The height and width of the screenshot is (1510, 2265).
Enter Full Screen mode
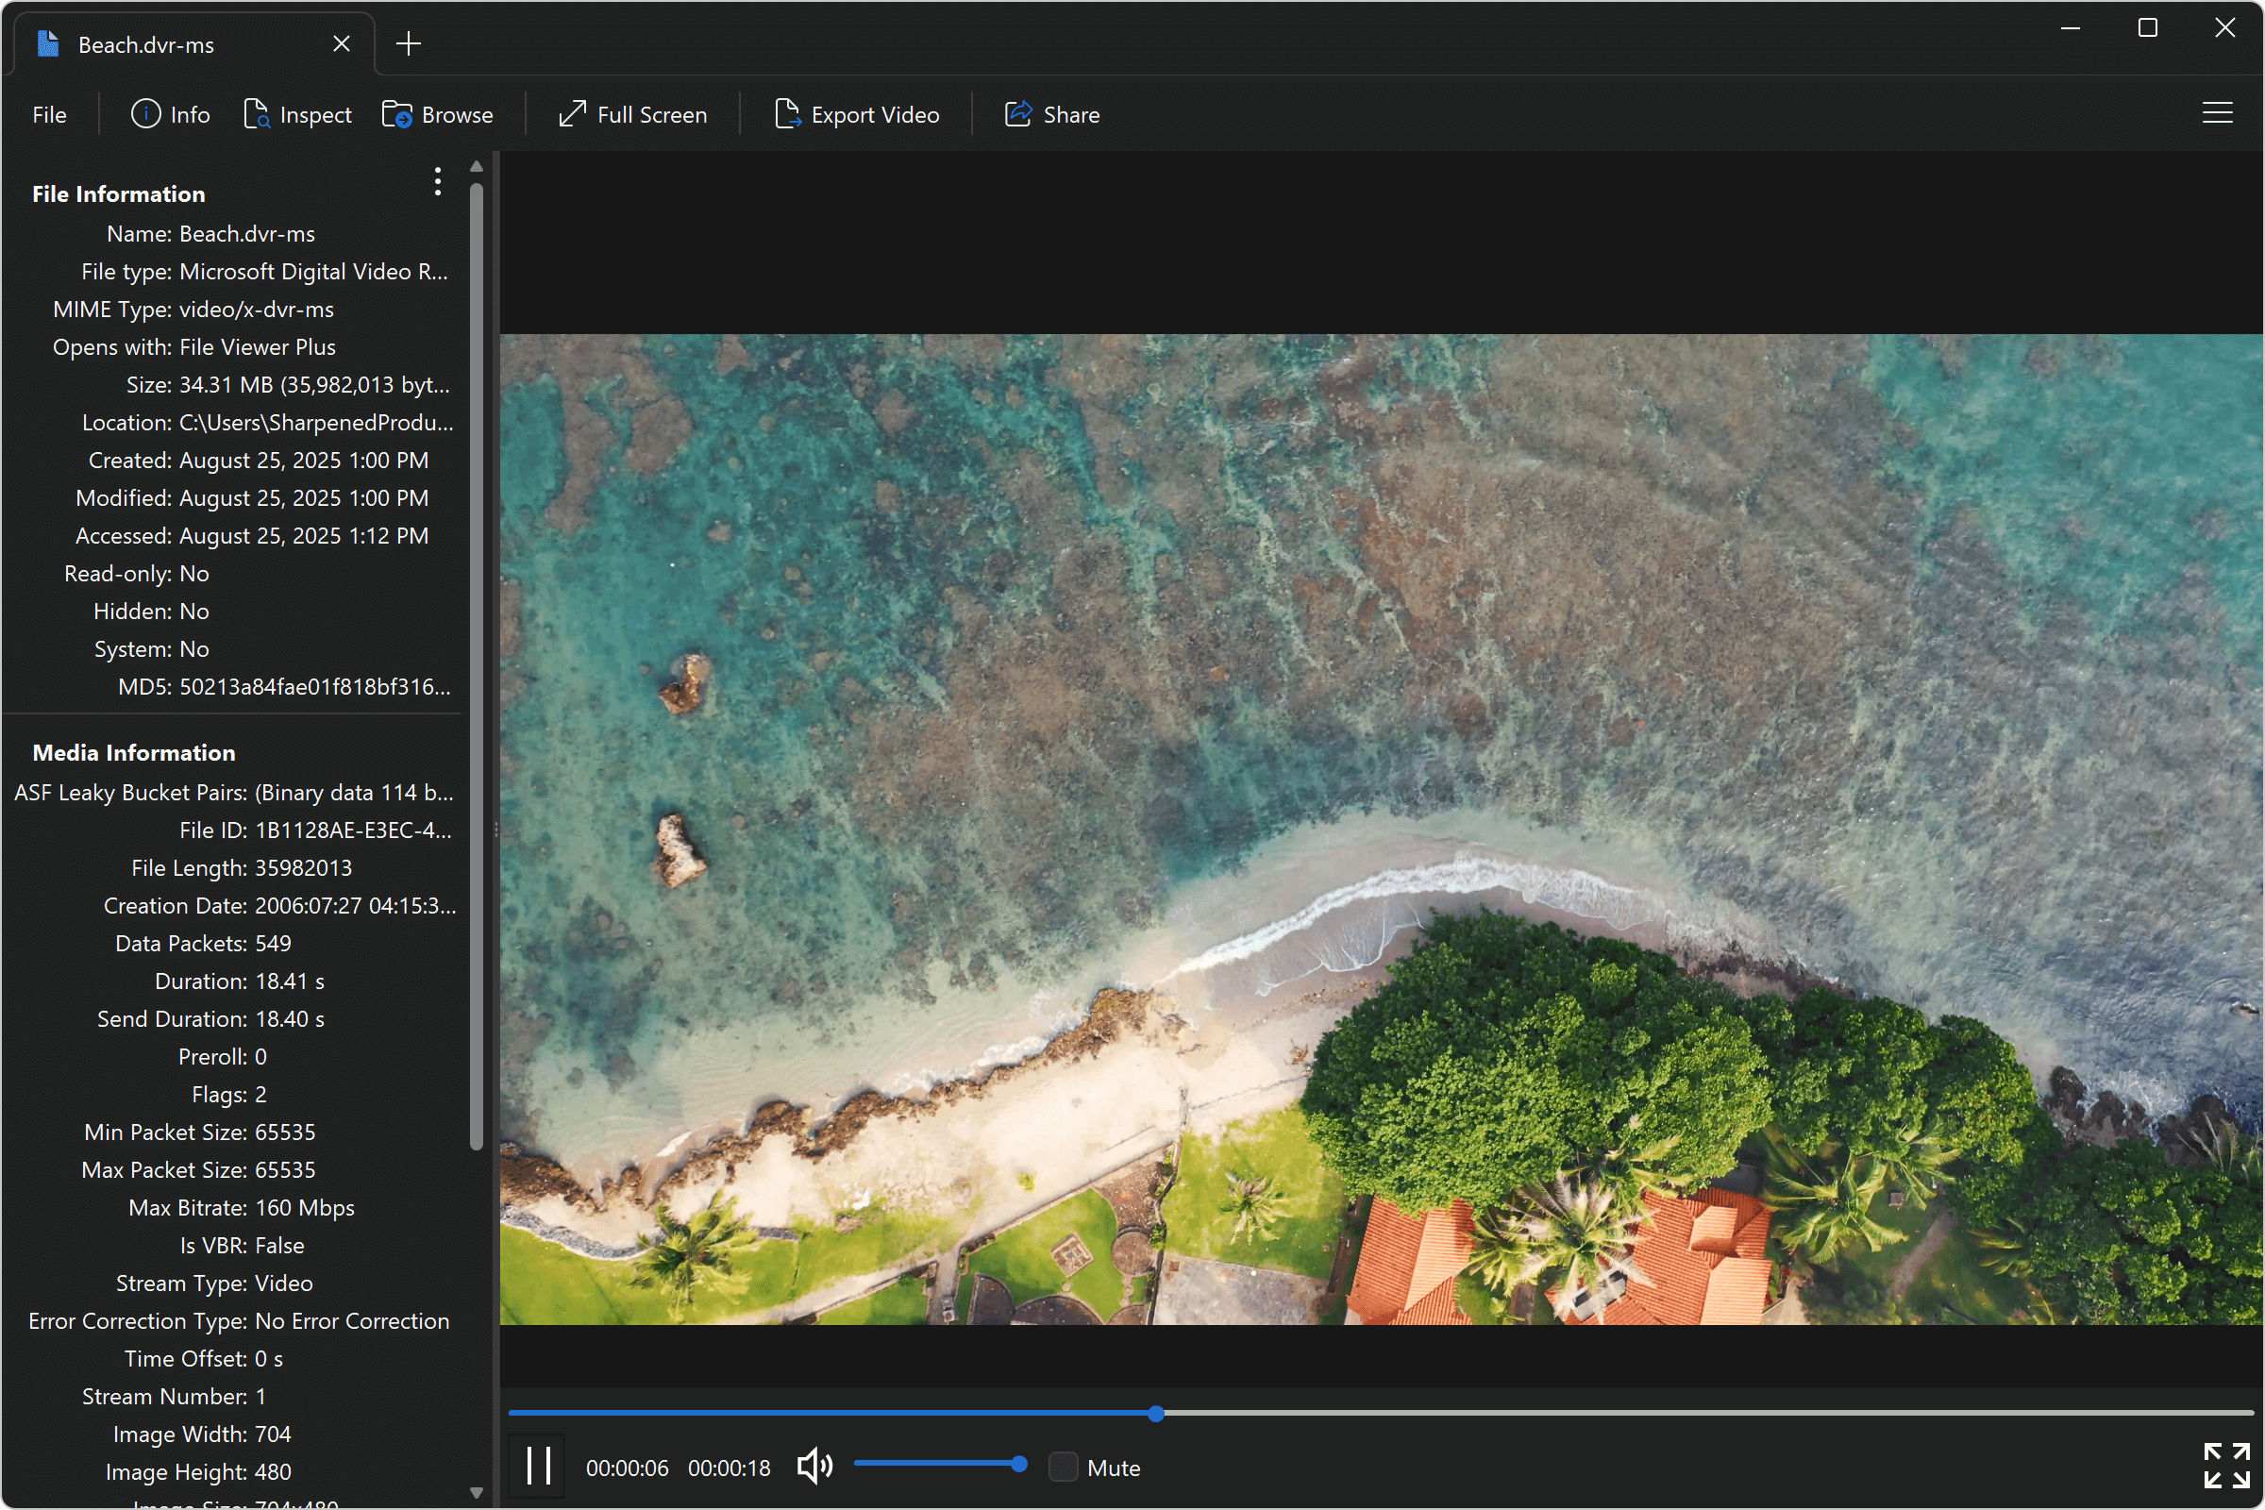[632, 113]
